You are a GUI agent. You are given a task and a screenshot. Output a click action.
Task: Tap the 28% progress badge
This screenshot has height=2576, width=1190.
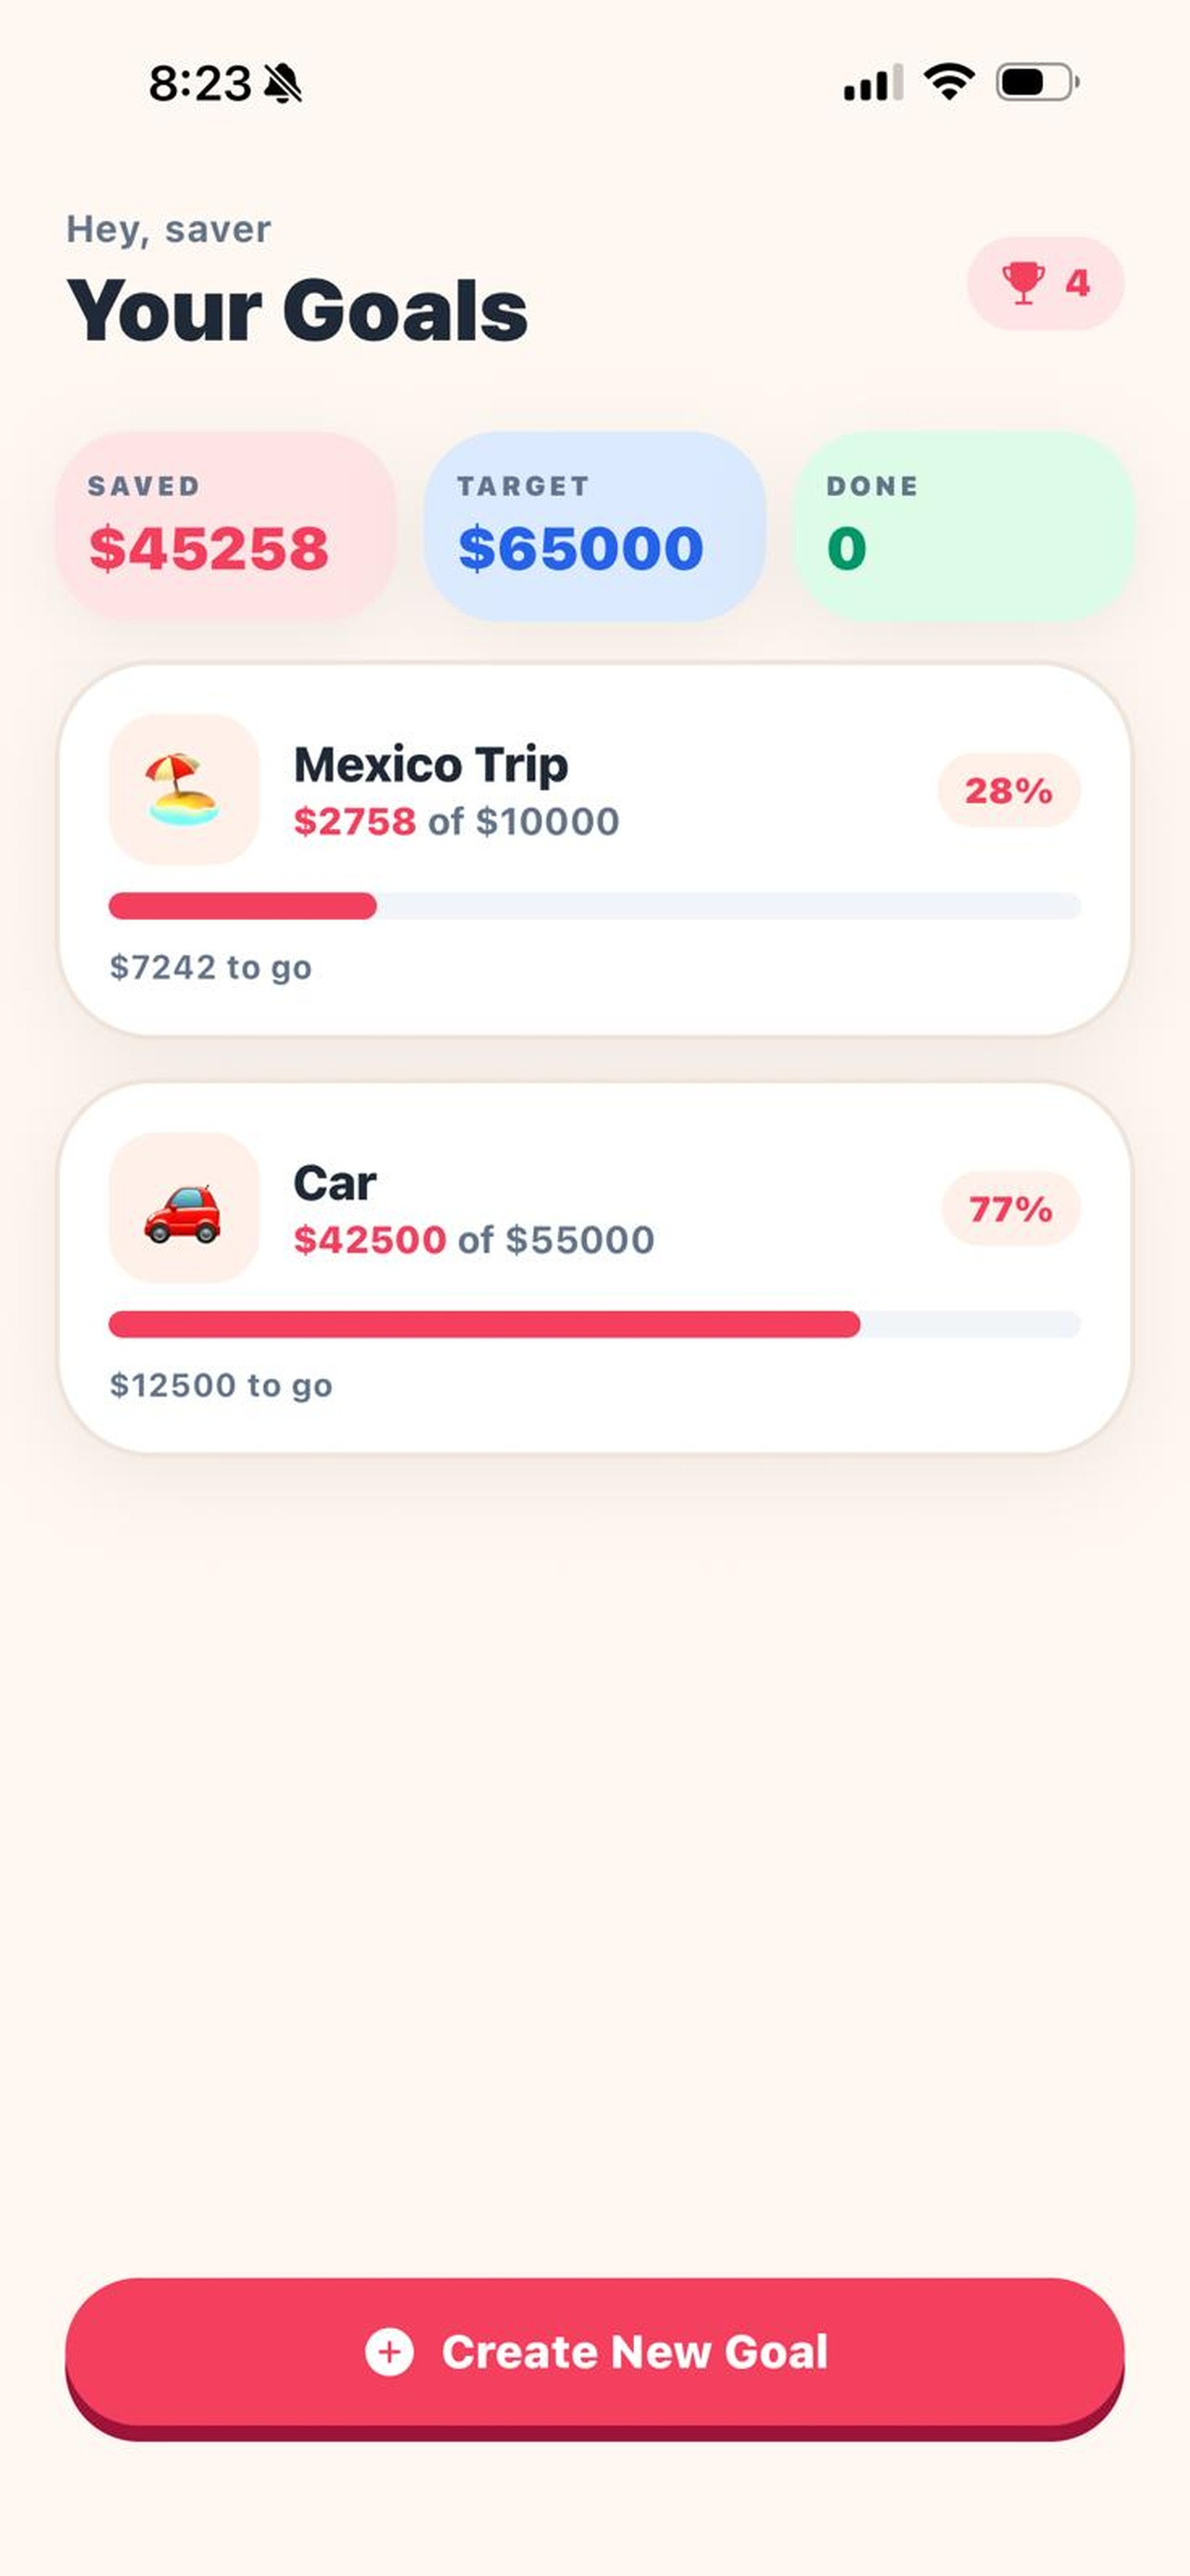pyautogui.click(x=1009, y=790)
